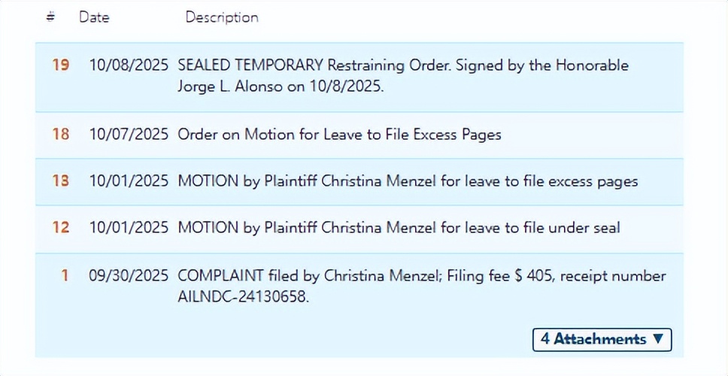The image size is (728, 376).
Task: Click the # column header
Action: pyautogui.click(x=50, y=17)
